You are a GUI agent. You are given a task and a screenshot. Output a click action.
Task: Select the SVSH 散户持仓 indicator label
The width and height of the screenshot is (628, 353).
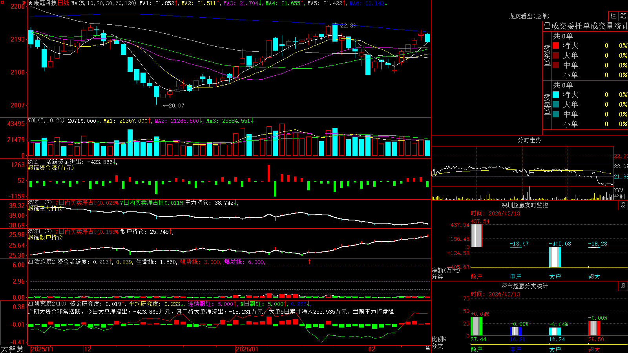(x=39, y=232)
